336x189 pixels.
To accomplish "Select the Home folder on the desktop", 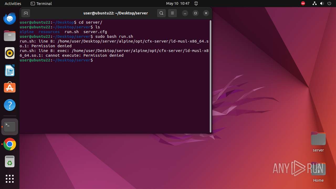I will (x=318, y=172).
